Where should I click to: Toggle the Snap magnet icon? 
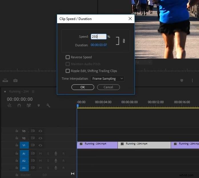tap(19, 105)
